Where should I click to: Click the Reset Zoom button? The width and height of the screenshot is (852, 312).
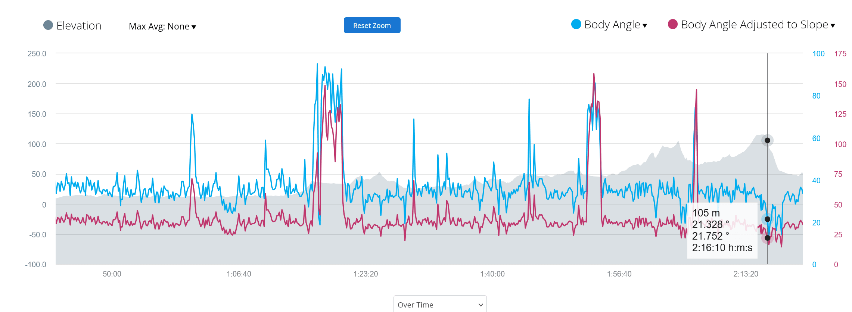(372, 25)
